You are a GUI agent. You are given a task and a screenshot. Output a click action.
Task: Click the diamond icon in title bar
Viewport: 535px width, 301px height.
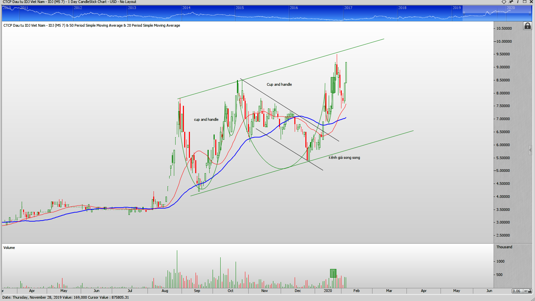tap(504, 2)
